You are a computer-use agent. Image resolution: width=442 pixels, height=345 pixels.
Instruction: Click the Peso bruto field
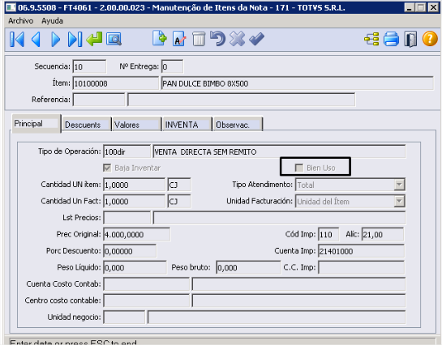click(x=248, y=267)
